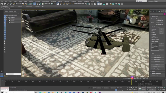
Task: Expand the Group001 tree node
Action: coord(7,17)
